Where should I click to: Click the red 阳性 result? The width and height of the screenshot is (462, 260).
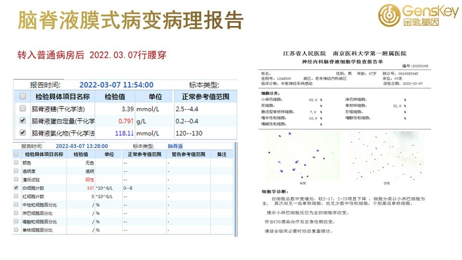click(90, 180)
